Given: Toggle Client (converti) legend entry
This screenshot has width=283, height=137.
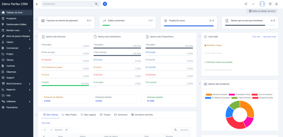Looking at the screenshot, I should tap(241, 98).
